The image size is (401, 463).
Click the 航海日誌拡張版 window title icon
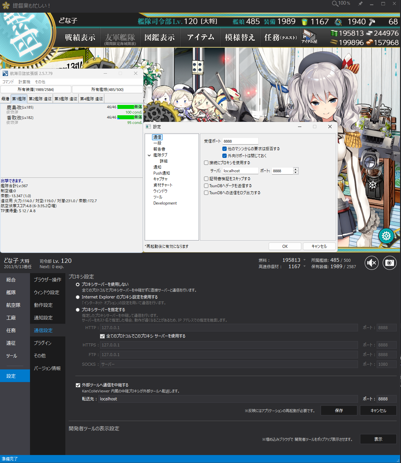pyautogui.click(x=5, y=73)
